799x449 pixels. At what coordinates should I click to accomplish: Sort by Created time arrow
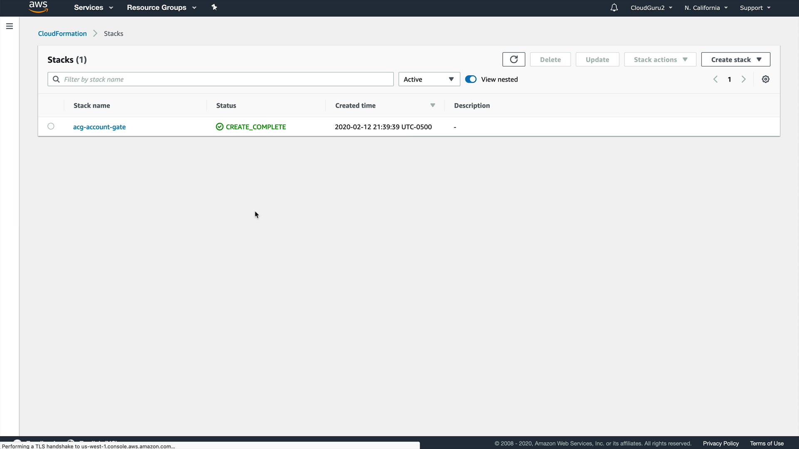pos(433,106)
